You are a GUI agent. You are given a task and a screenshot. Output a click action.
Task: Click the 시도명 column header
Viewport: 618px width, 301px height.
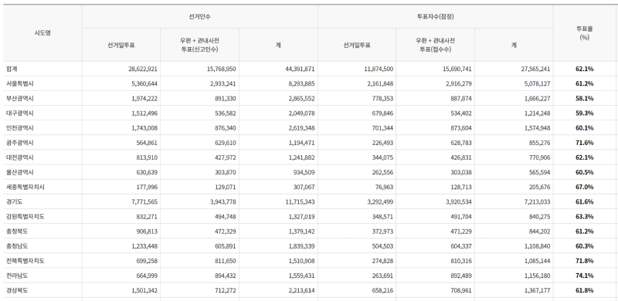point(42,33)
